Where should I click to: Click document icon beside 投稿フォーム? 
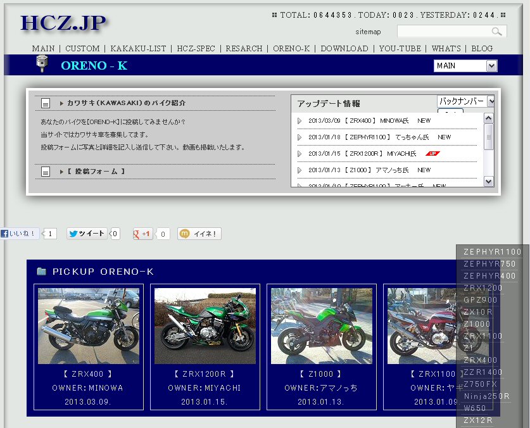tap(46, 172)
